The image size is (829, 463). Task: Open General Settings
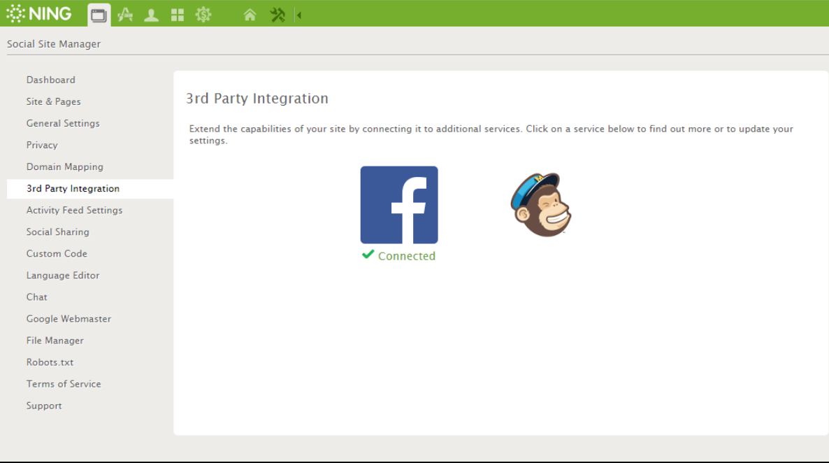[x=63, y=123]
